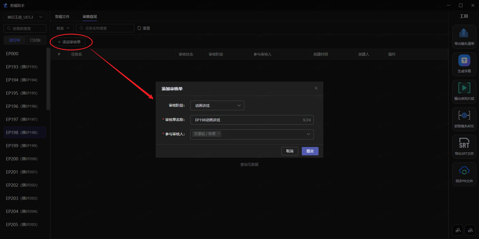Switch episode filter to 已封版

35,40
